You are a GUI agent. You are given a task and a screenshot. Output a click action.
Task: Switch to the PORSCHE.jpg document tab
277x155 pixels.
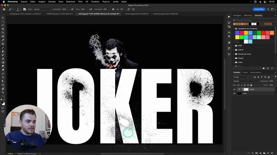(60, 14)
